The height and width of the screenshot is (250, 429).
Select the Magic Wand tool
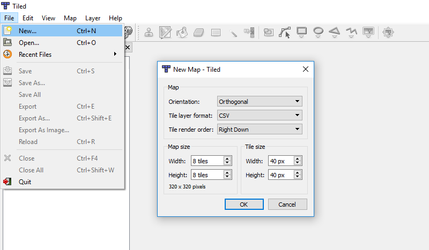click(233, 33)
